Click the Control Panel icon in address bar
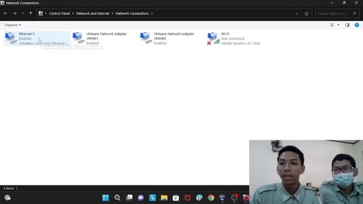This screenshot has width=363, height=204. (41, 14)
